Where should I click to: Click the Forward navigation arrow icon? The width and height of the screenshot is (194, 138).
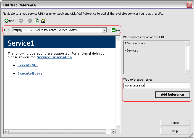[x=21, y=21]
